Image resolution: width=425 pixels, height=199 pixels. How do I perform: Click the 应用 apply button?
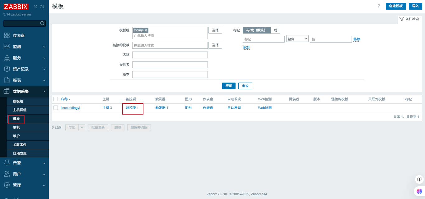pos(229,86)
